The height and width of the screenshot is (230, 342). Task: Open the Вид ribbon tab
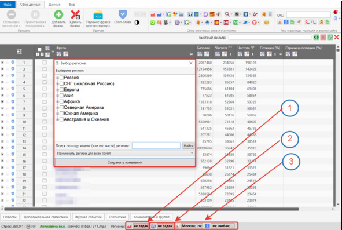pyautogui.click(x=72, y=5)
